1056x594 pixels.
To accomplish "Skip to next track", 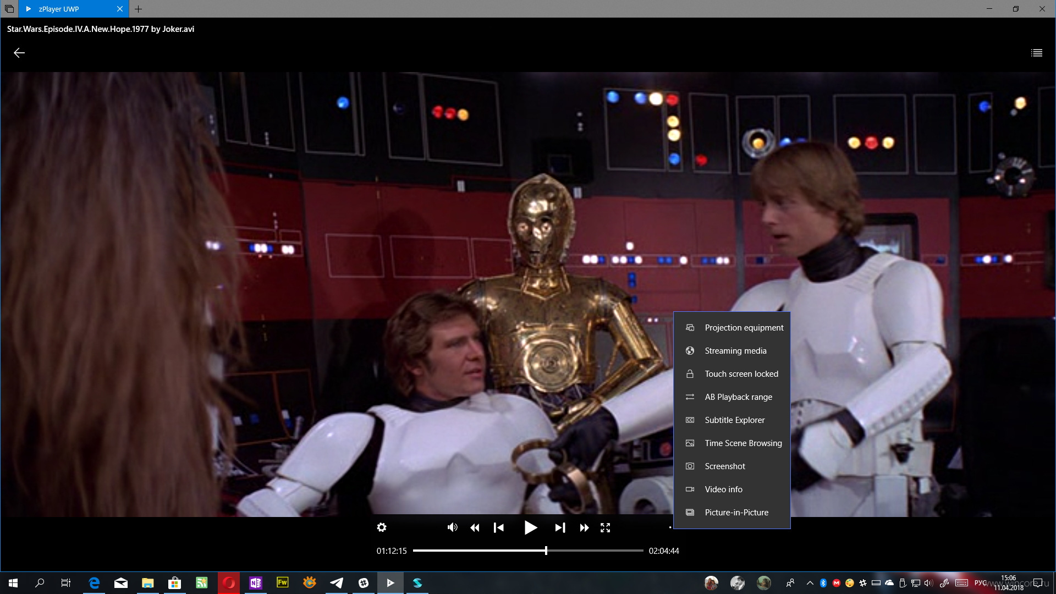I will point(560,528).
